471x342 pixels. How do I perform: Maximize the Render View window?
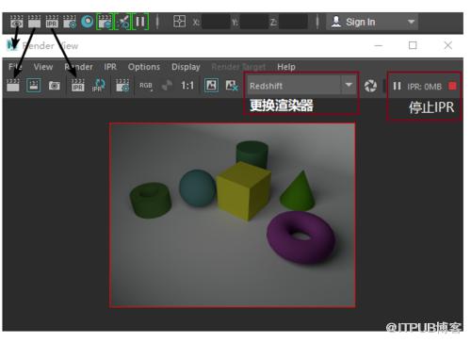point(413,45)
